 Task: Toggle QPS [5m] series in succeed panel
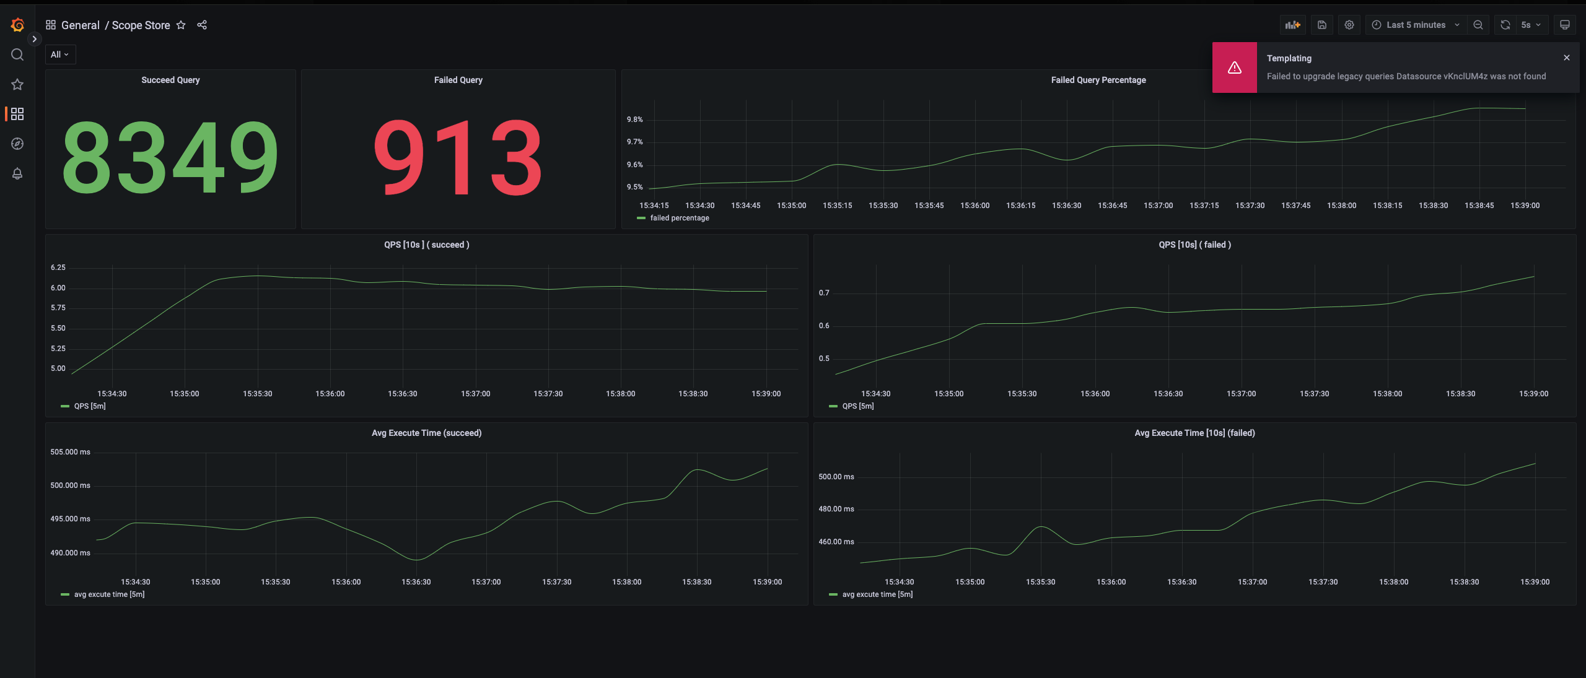(90, 406)
